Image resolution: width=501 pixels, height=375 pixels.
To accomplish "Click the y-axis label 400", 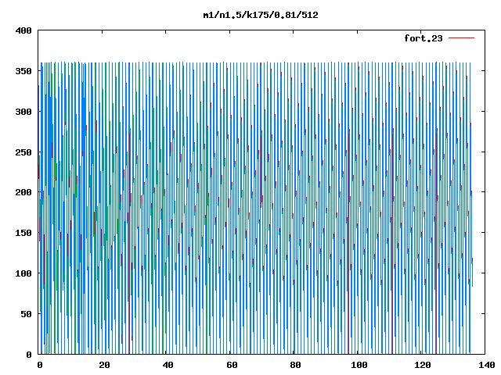I will (23, 30).
